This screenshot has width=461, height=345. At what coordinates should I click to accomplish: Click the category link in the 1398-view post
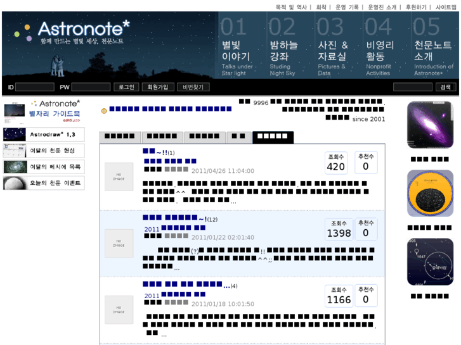174,229
